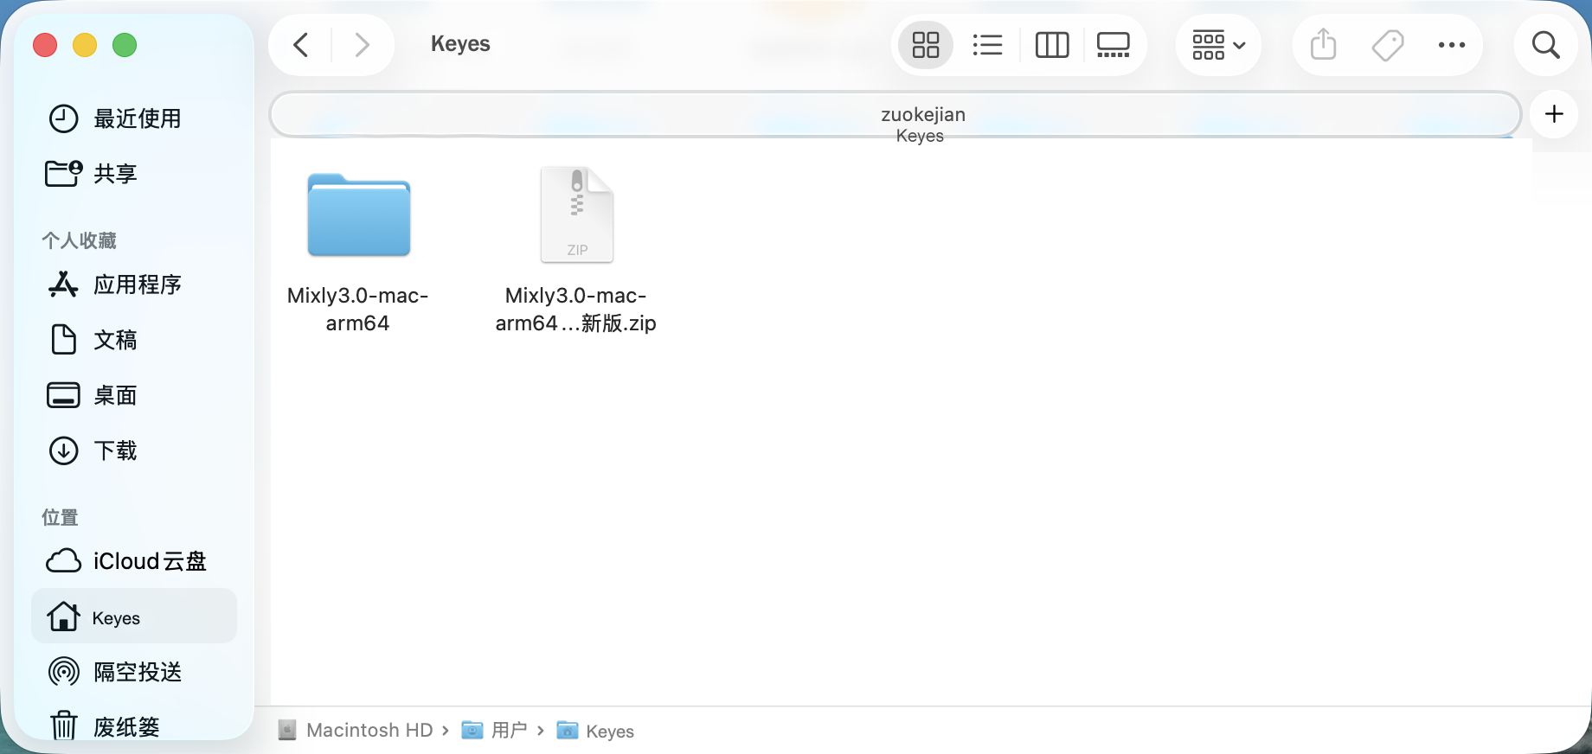Switch to icon view
1592x754 pixels.
926,45
